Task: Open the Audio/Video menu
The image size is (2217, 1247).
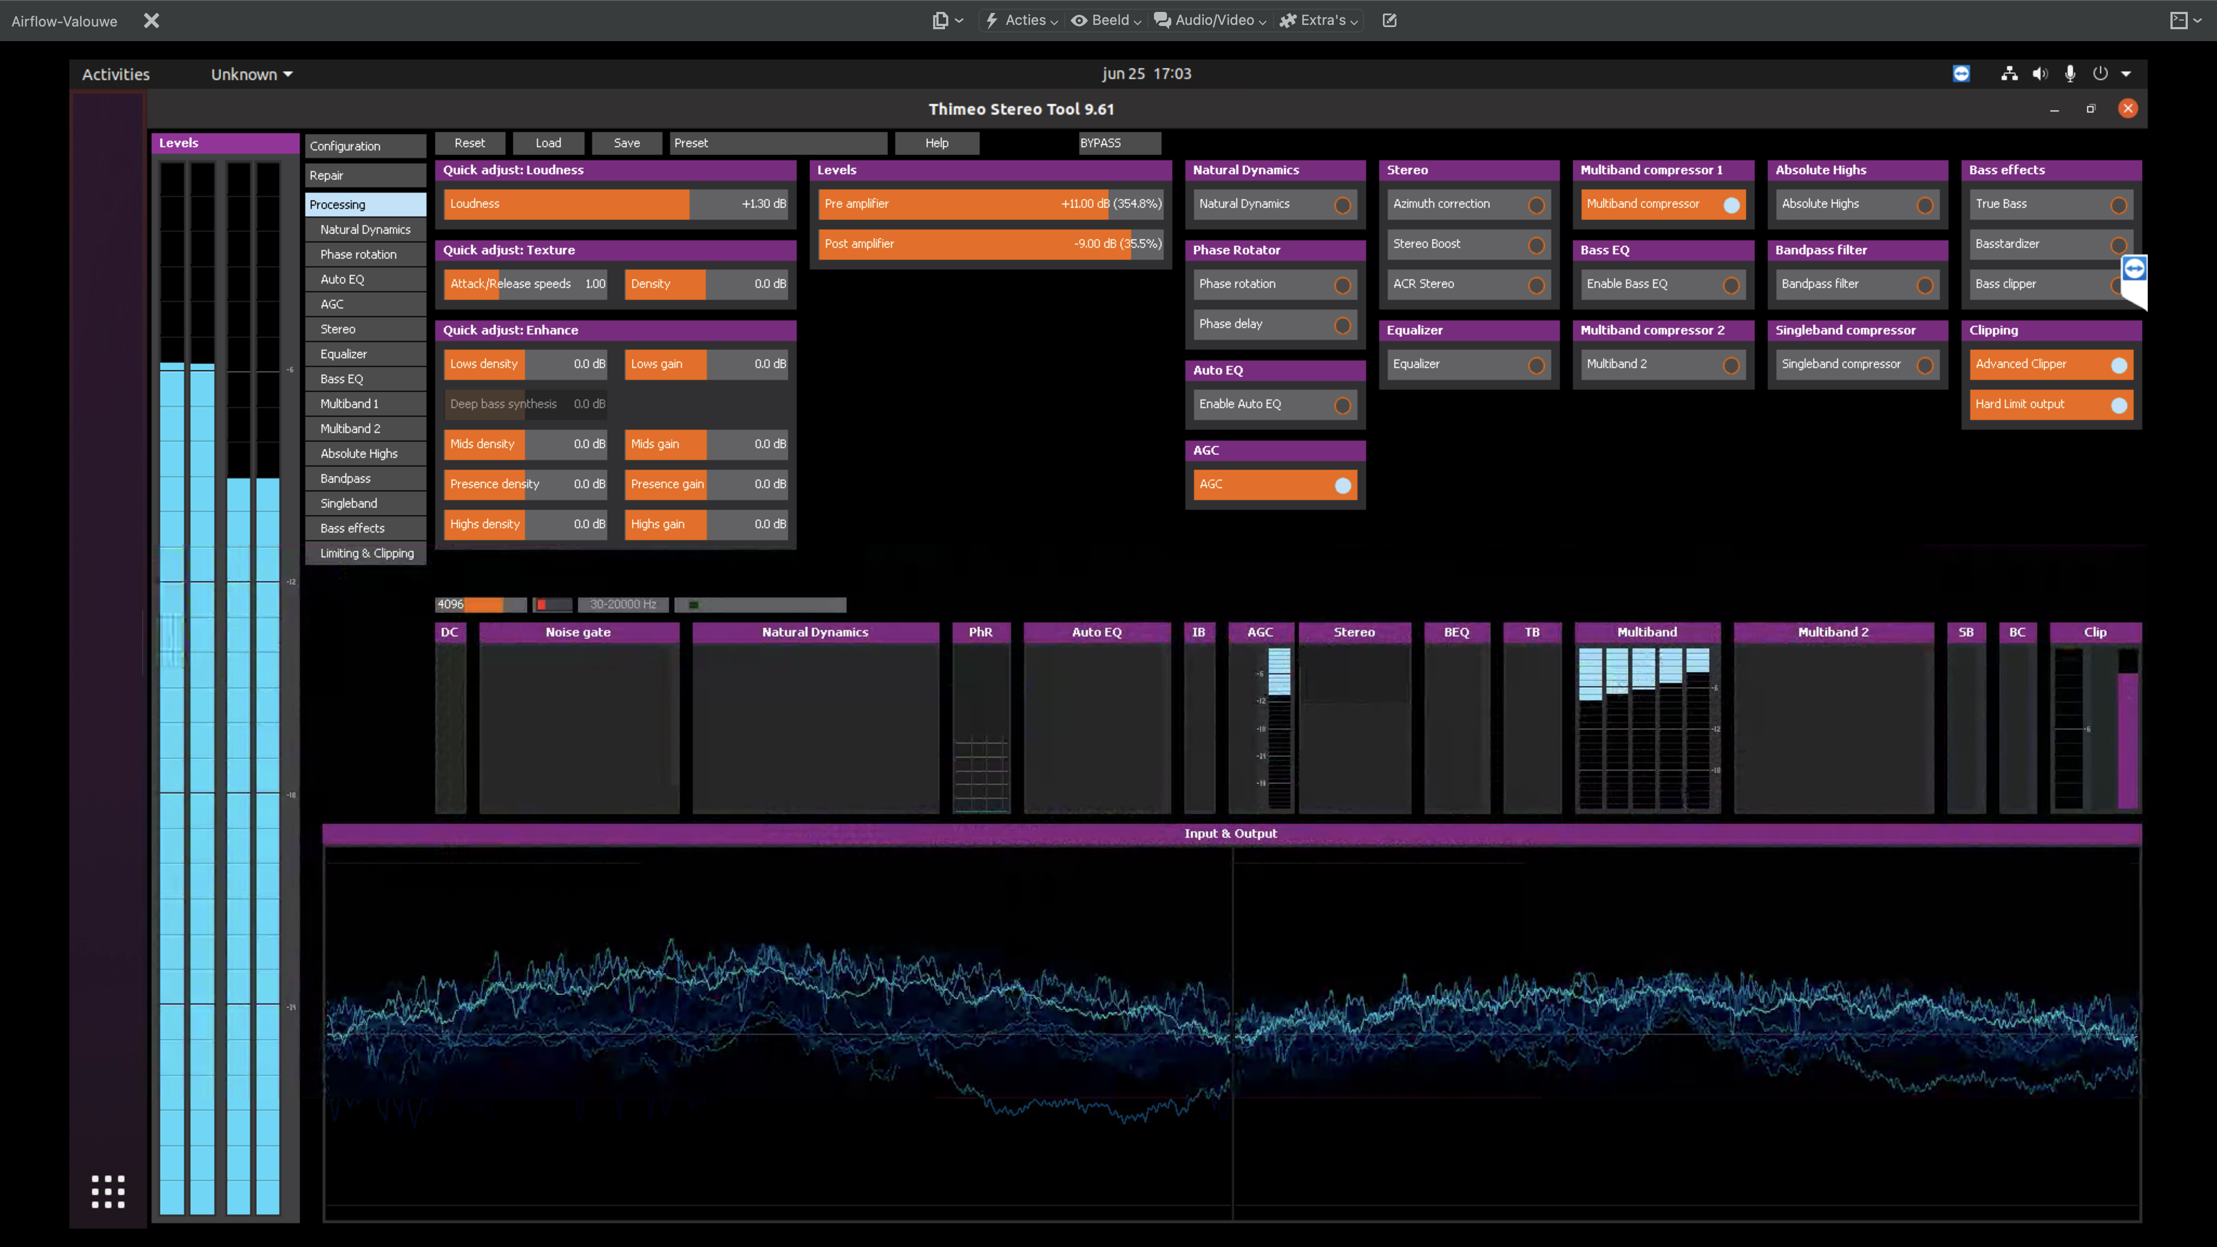Action: coord(1210,21)
